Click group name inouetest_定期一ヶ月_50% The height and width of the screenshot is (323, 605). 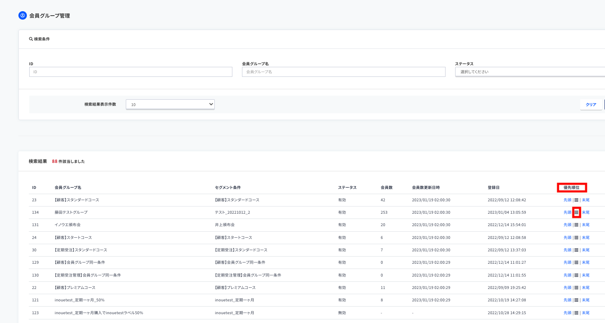click(x=80, y=300)
